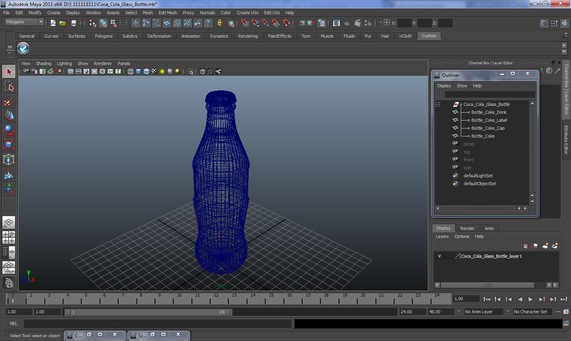Open a scene with folder icon
Viewport: 571px width, 341px height.
tap(63, 23)
